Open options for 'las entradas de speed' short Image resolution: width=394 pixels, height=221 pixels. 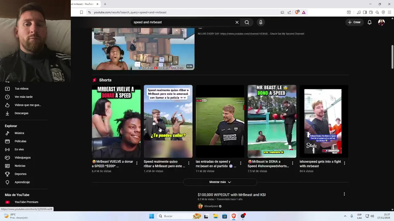(241, 163)
